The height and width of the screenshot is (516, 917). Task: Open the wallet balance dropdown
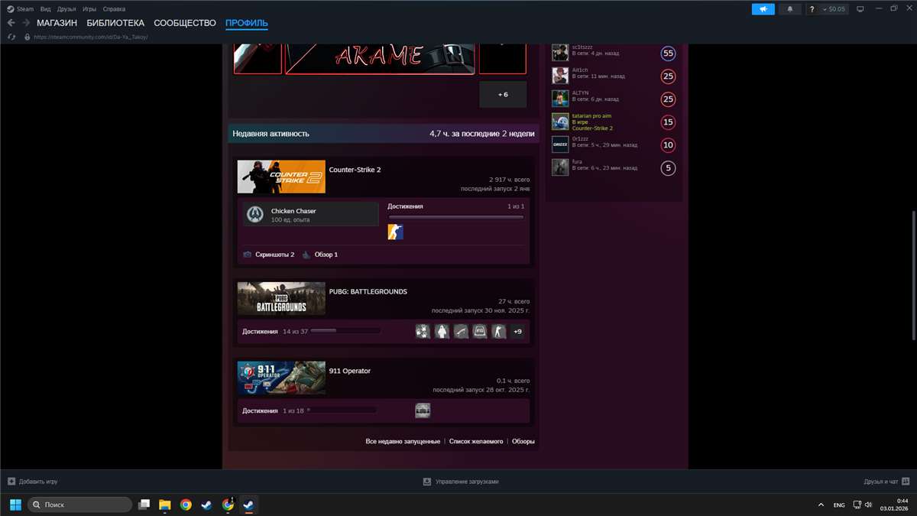point(834,9)
